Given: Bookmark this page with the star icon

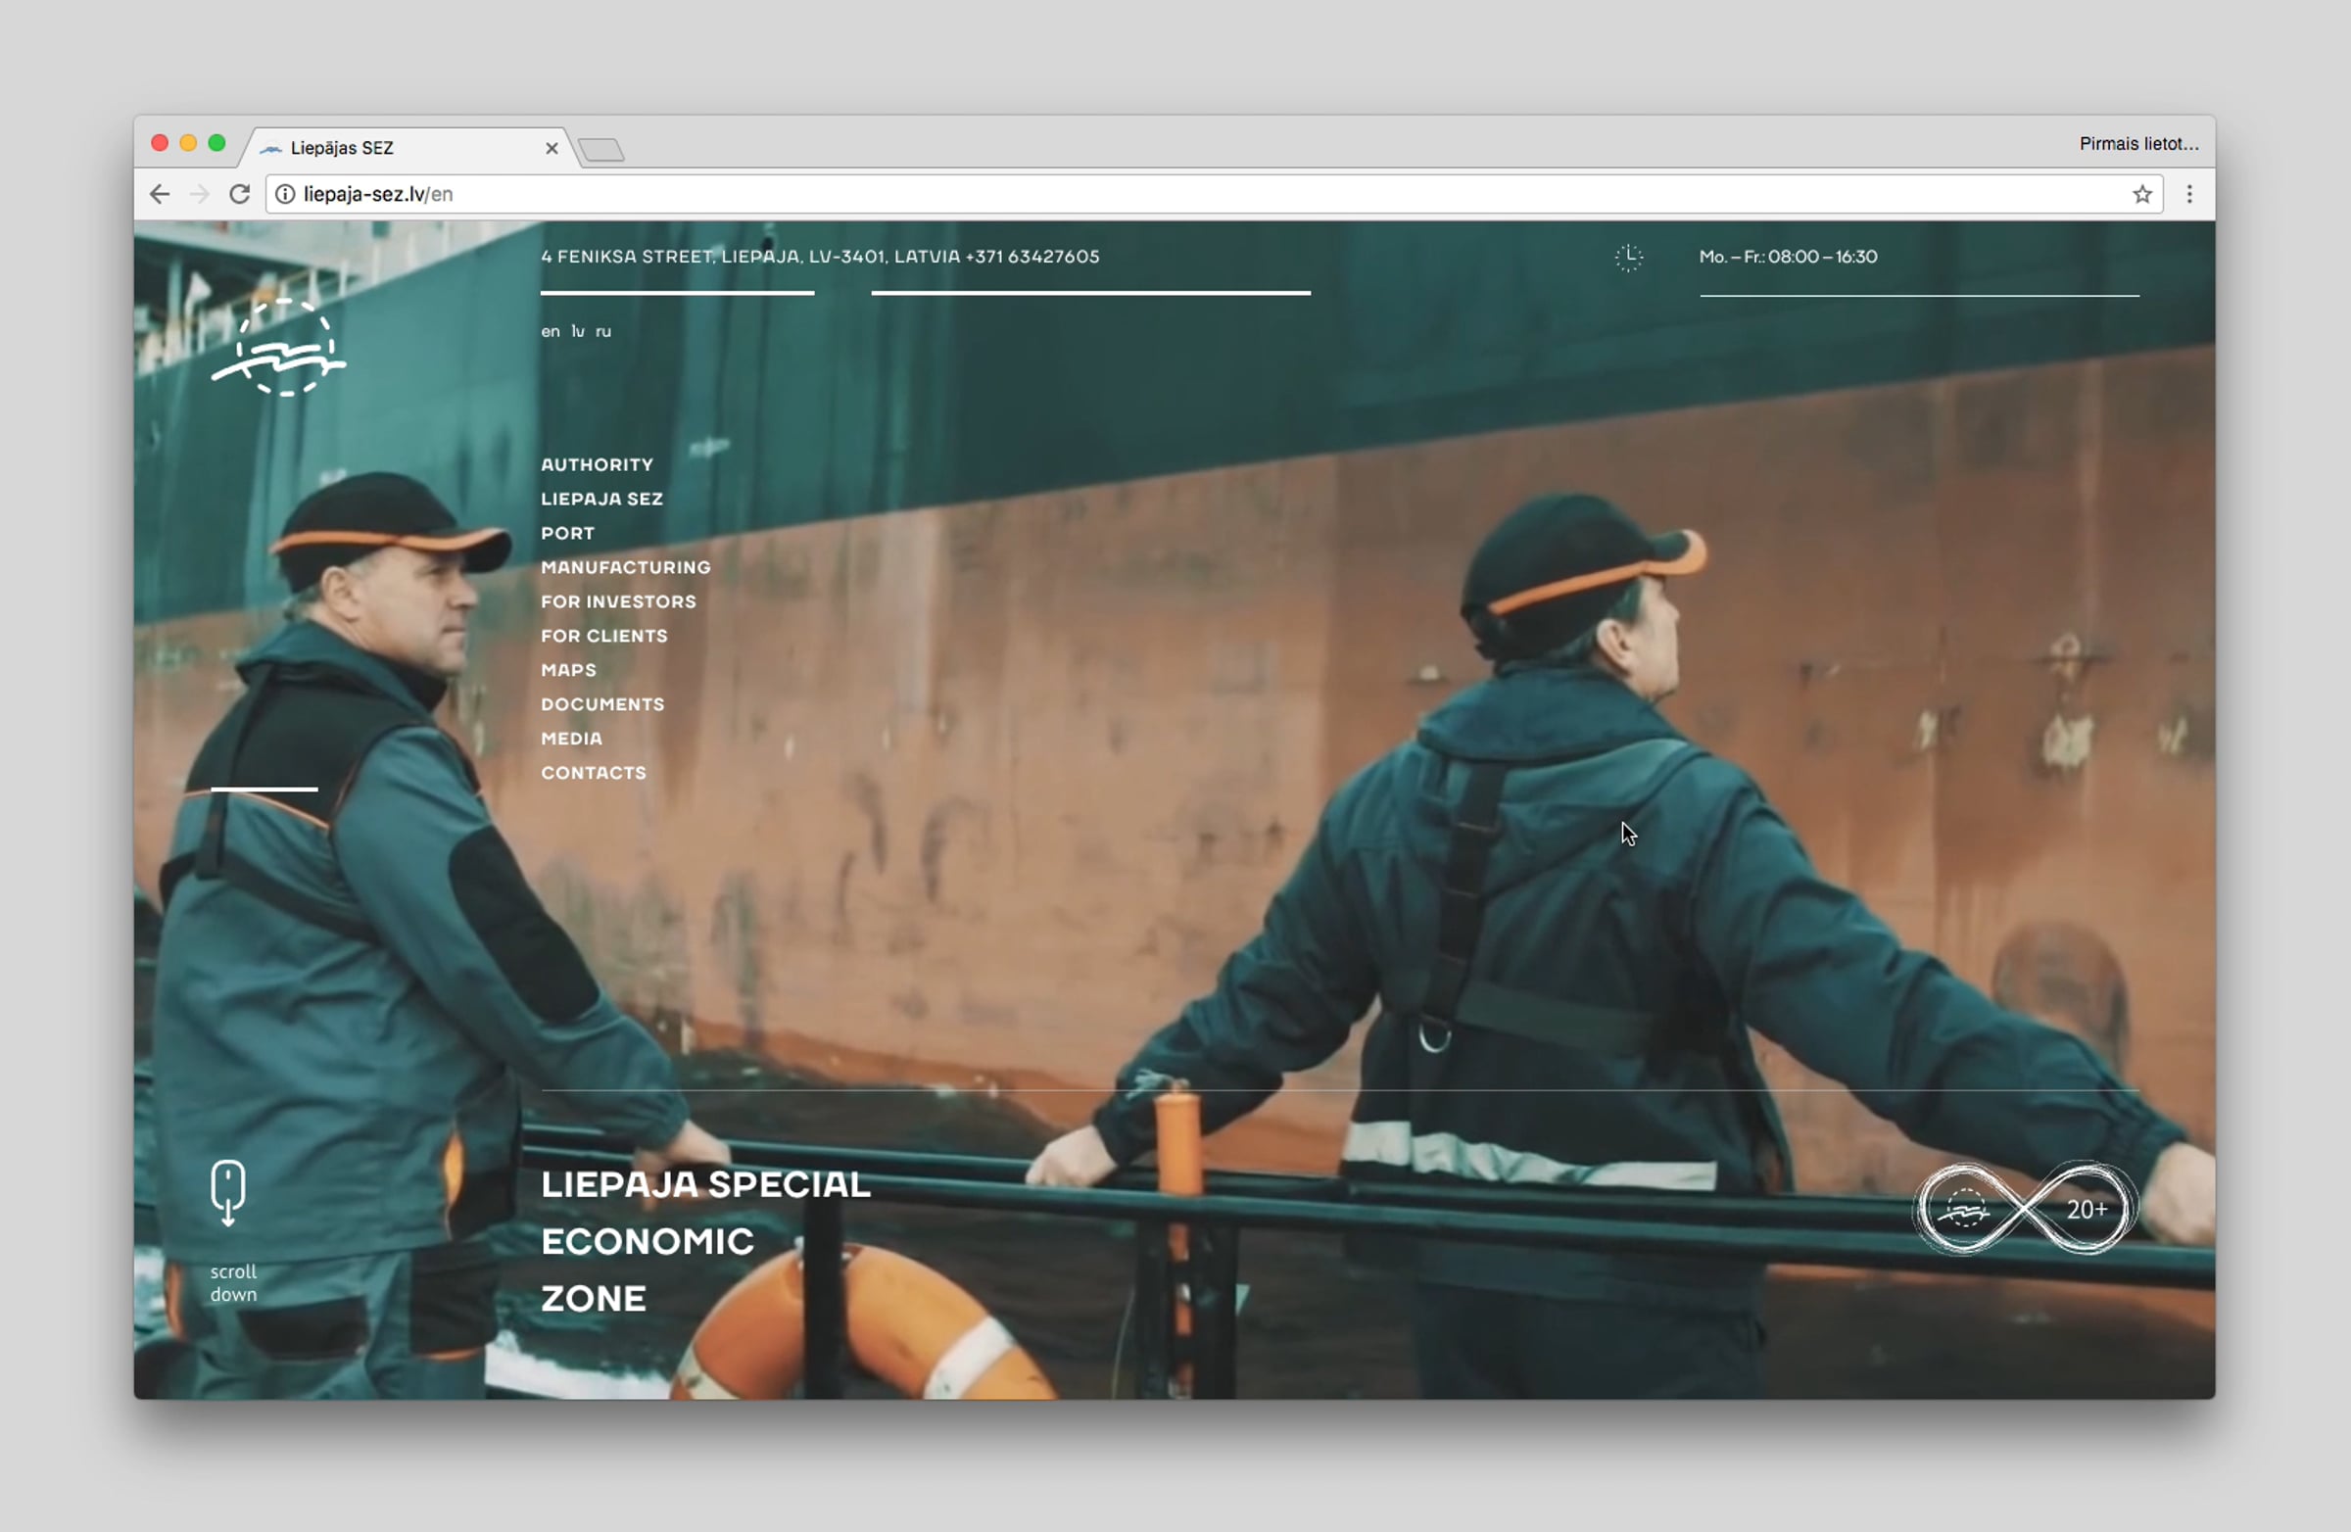Looking at the screenshot, I should point(2141,195).
